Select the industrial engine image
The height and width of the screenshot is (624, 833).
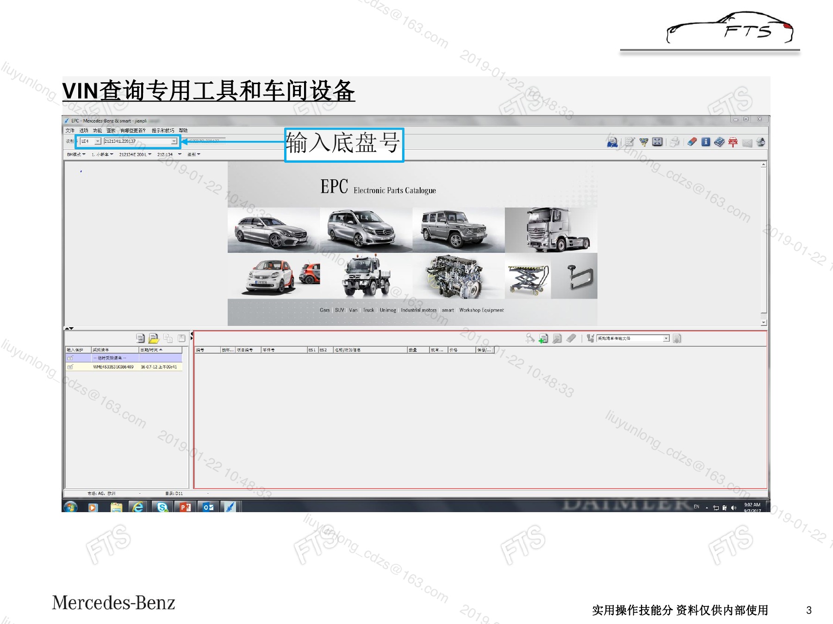coord(459,276)
